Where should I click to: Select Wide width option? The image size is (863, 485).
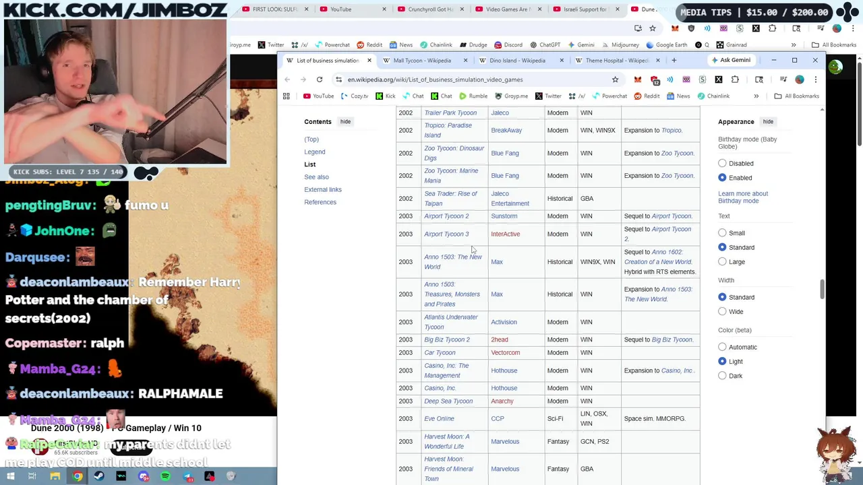point(722,311)
